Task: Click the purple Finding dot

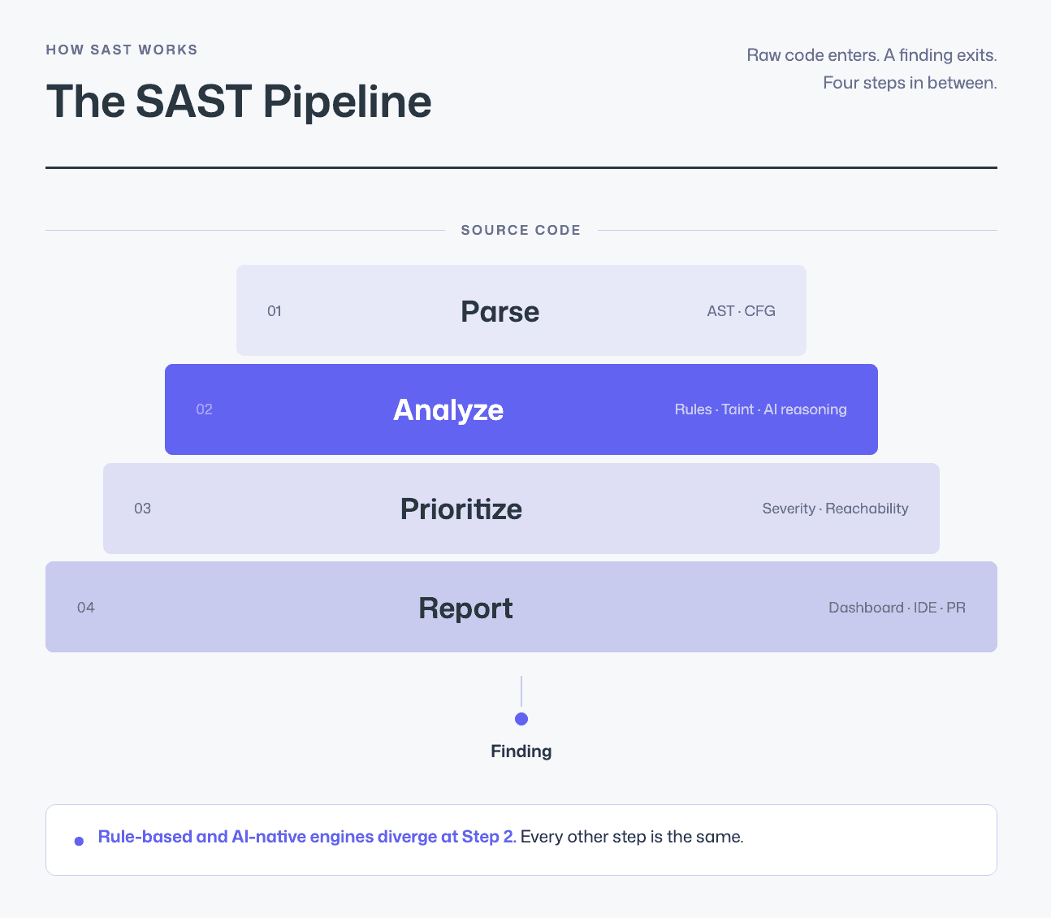Action: (521, 719)
